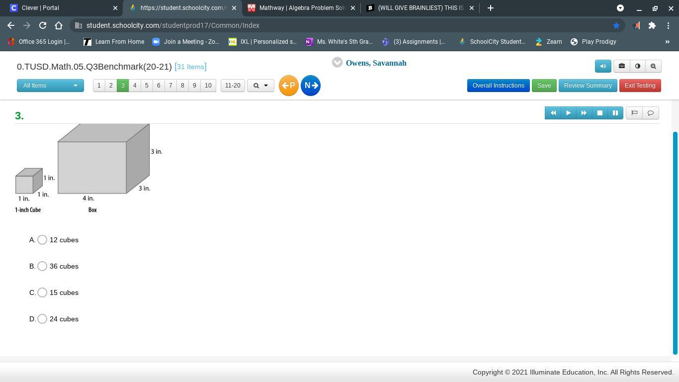Viewport: 679px width, 382px height.
Task: Toggle the text-to-speech speaker button
Action: [x=603, y=66]
